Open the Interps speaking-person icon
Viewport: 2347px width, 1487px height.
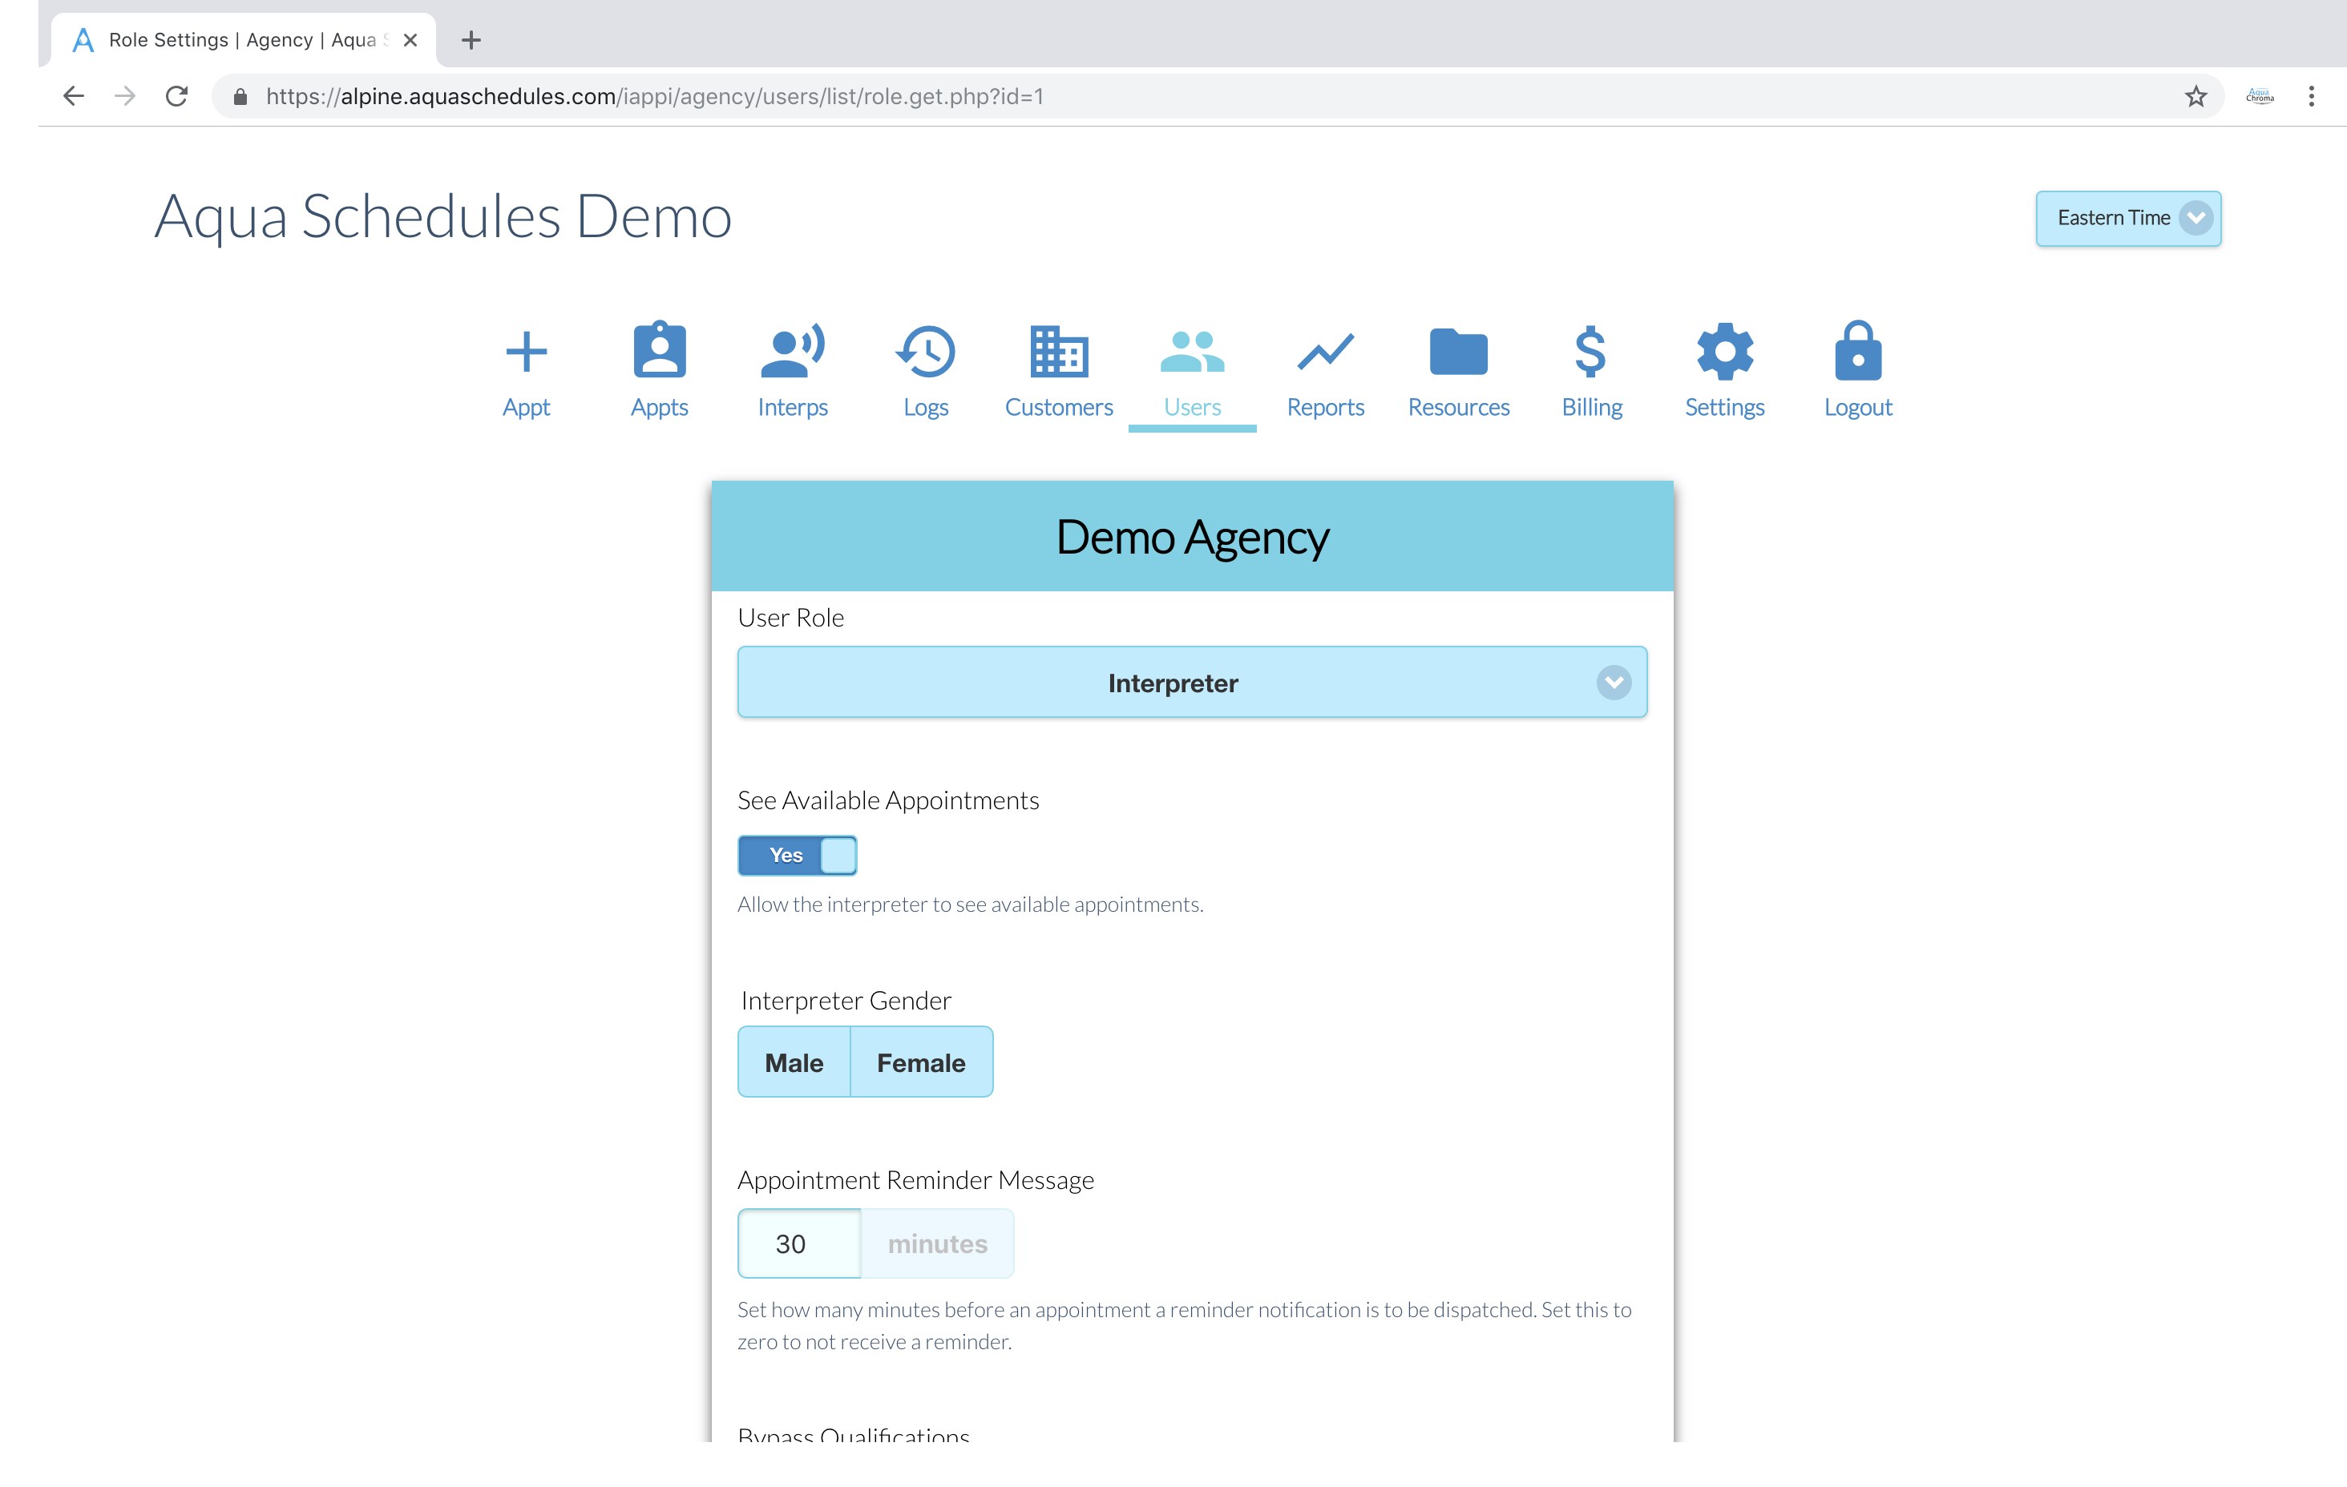point(793,350)
